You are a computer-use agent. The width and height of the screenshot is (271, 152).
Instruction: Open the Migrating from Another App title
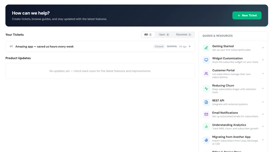tap(231, 137)
